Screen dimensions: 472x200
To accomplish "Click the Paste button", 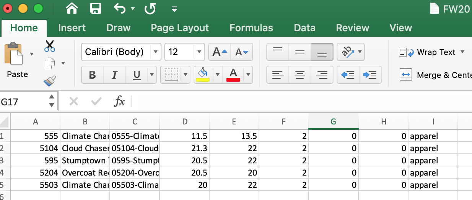I will pyautogui.click(x=17, y=61).
